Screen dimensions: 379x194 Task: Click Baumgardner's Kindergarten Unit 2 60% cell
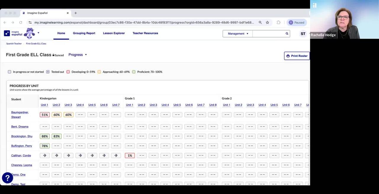(57, 115)
